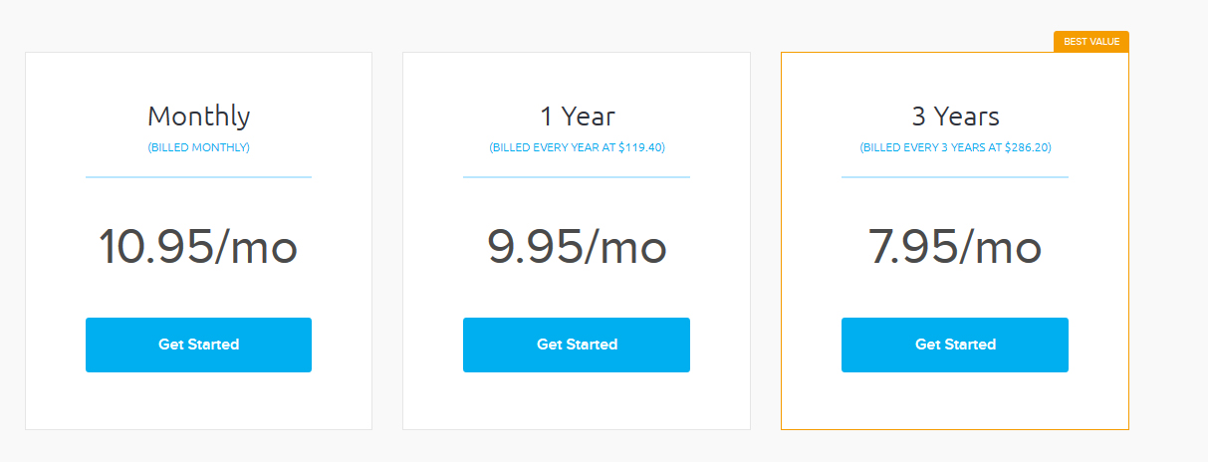Viewport: 1208px width, 462px height.
Task: Click Get Started under Monthly plan
Action: (198, 345)
